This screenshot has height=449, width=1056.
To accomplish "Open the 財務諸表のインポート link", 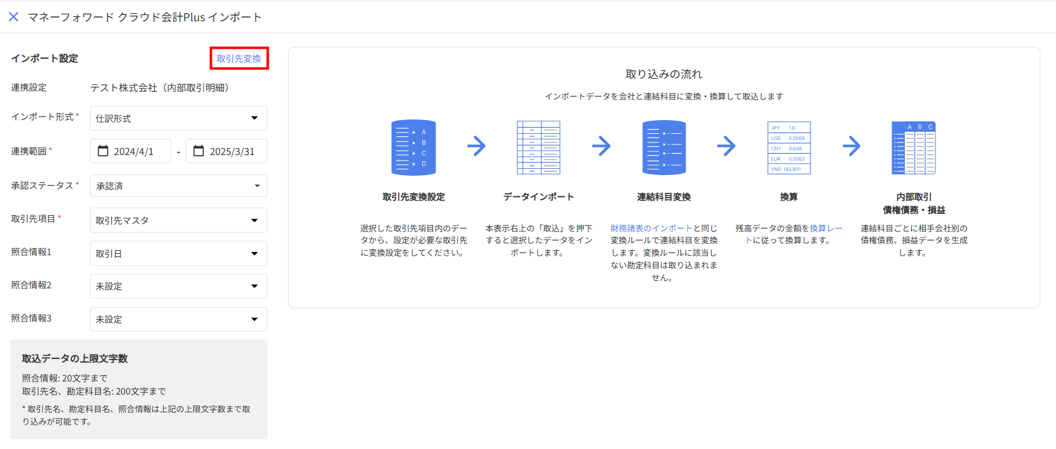I will 651,228.
